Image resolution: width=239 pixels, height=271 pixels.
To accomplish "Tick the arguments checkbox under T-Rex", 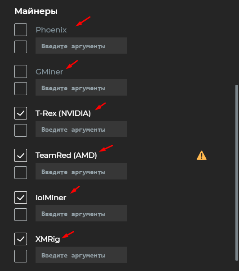I will coord(21,130).
